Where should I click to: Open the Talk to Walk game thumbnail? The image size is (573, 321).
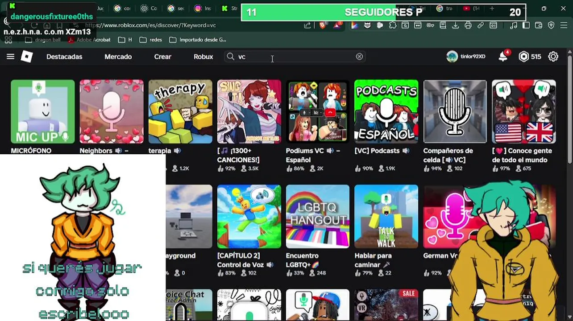click(386, 216)
